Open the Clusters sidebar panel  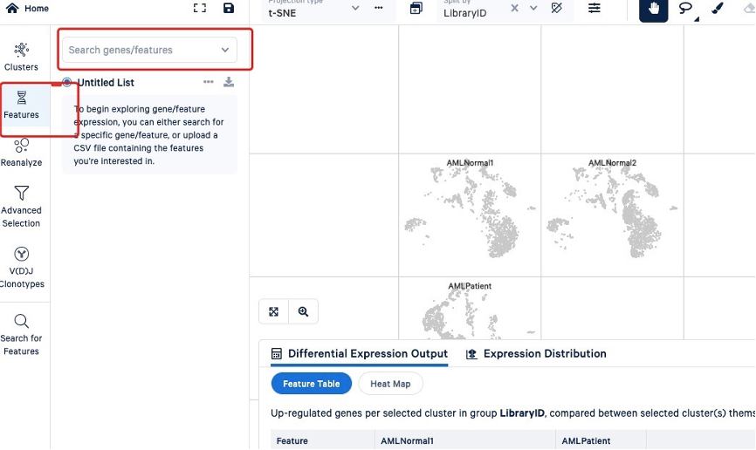21,58
